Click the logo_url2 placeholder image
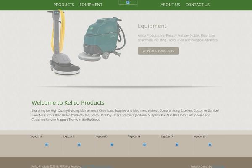Screen dimensions: 252x168 [x=79, y=144]
